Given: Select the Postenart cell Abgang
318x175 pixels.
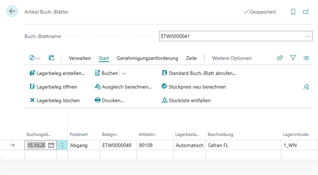Looking at the screenshot, I should (x=84, y=145).
